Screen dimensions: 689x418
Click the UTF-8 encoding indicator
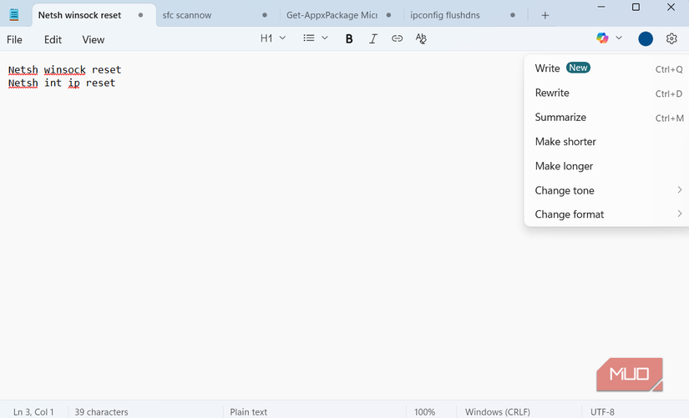[602, 412]
